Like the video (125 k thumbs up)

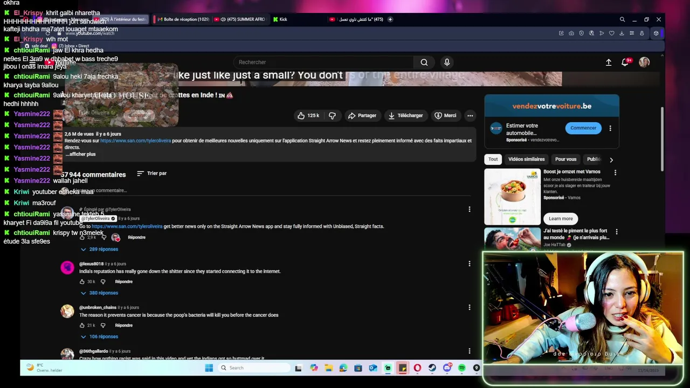pos(308,115)
